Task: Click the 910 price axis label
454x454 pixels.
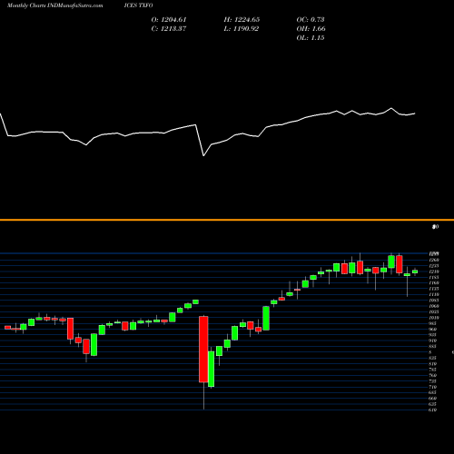Action: click(433, 340)
